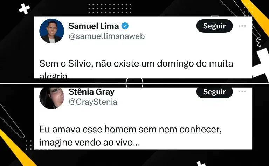Open more options on Stênia Gray's tweet
The image size is (269, 166).
tap(242, 91)
